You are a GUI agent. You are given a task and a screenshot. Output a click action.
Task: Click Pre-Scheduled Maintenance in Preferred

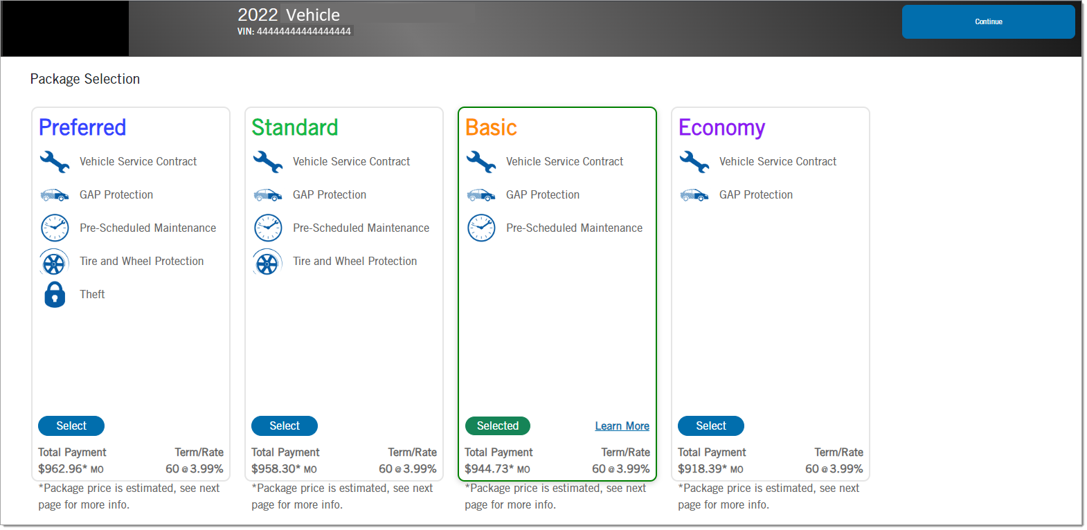click(x=147, y=228)
